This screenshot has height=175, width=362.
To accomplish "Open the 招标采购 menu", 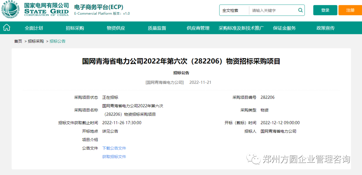I will tap(75, 28).
